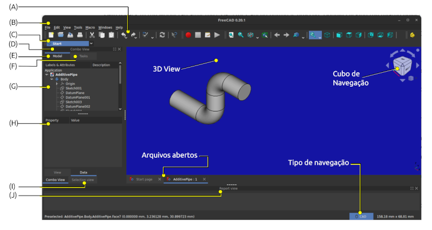
Task: Click the What's This help cursor icon
Action: 174,35
